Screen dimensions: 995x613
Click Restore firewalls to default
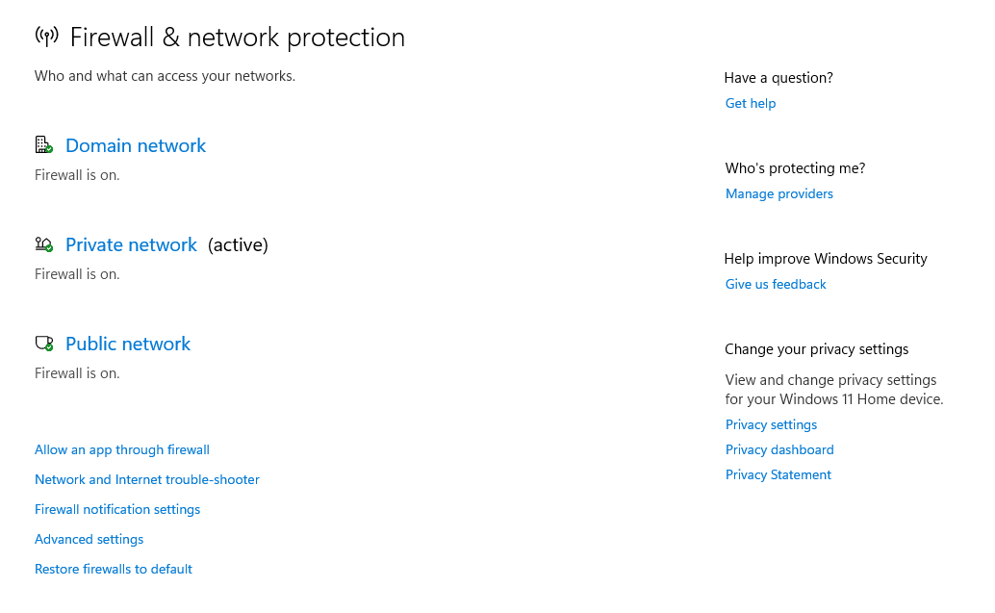[x=113, y=569]
